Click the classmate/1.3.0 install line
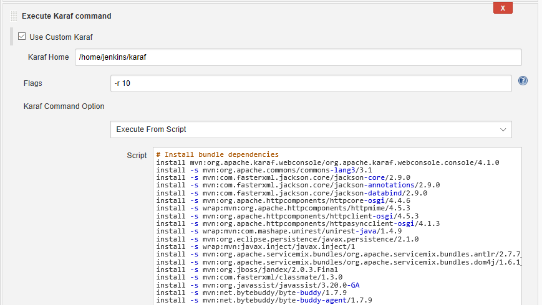542x305 pixels. click(249, 278)
